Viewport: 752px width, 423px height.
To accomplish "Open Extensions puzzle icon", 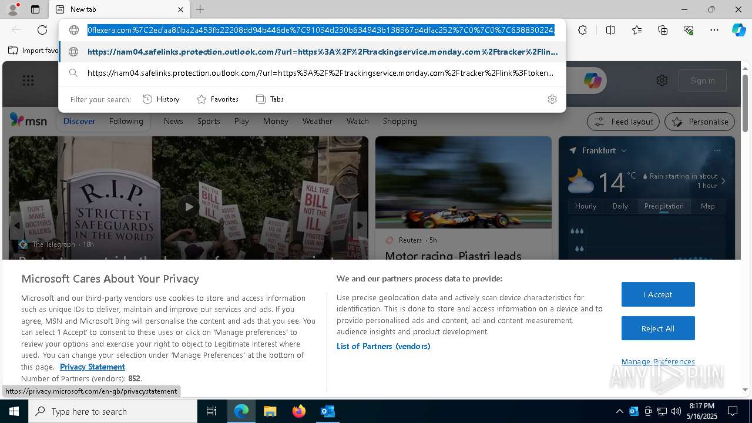I will coord(582,30).
